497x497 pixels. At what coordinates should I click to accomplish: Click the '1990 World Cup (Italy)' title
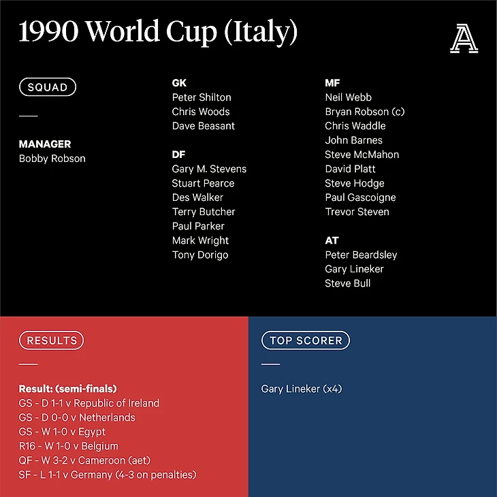[x=158, y=33]
